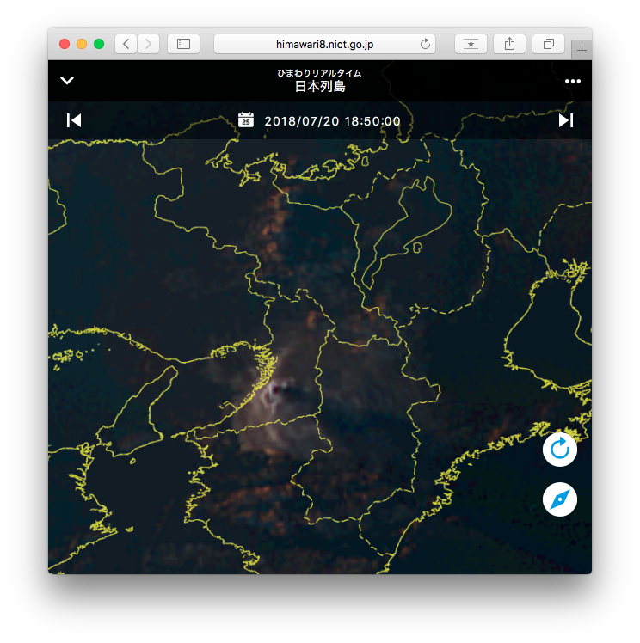The width and height of the screenshot is (640, 643).
Task: Open a new Safari tab with plus
Action: [x=582, y=51]
